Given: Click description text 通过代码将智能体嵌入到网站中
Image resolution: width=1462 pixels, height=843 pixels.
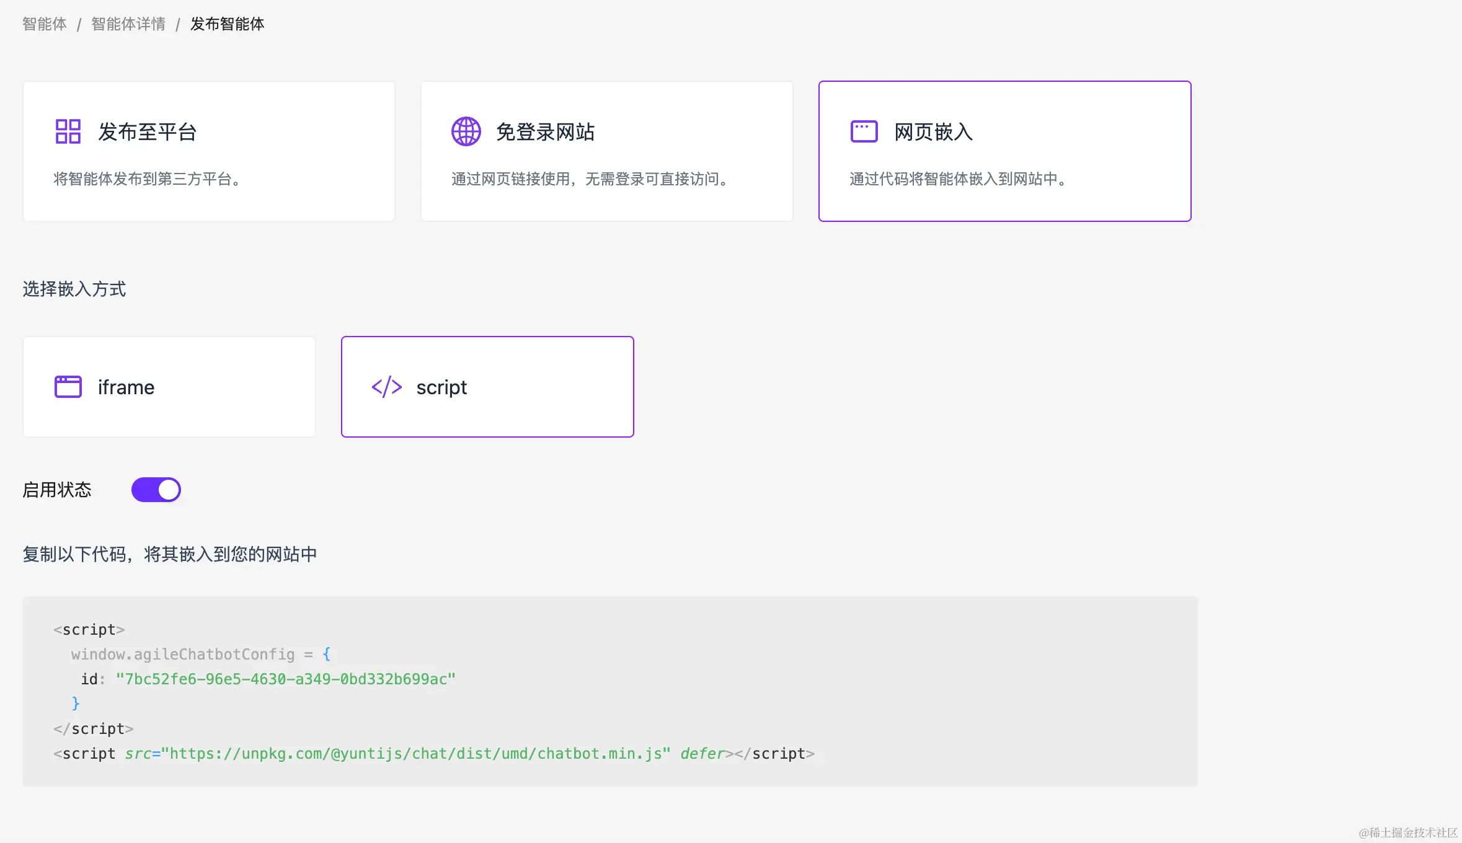Looking at the screenshot, I should point(959,179).
